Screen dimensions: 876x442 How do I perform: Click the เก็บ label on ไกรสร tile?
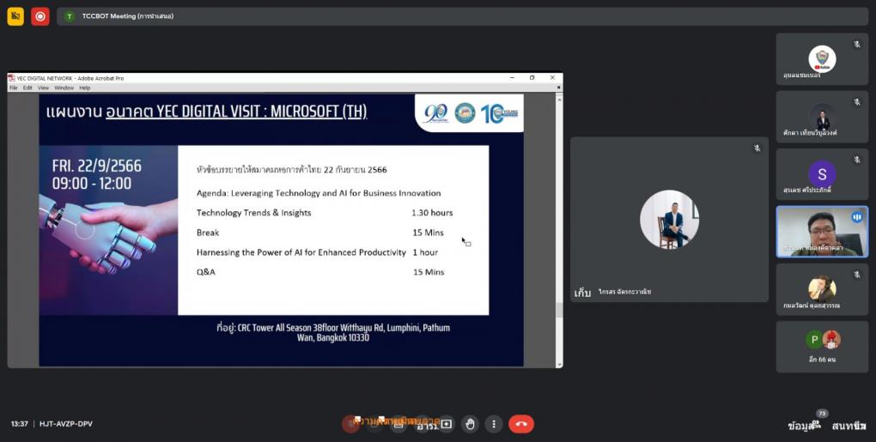(x=582, y=293)
